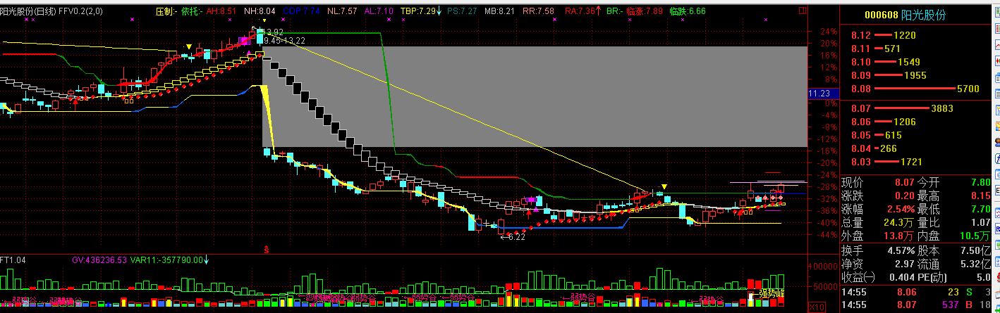Screen dimensions: 1000x313
Task: Select the sell order row 8.12 1220
Action: pyautogui.click(x=916, y=35)
